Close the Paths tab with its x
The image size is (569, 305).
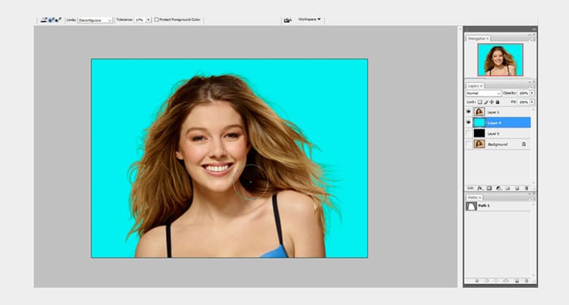(x=480, y=198)
